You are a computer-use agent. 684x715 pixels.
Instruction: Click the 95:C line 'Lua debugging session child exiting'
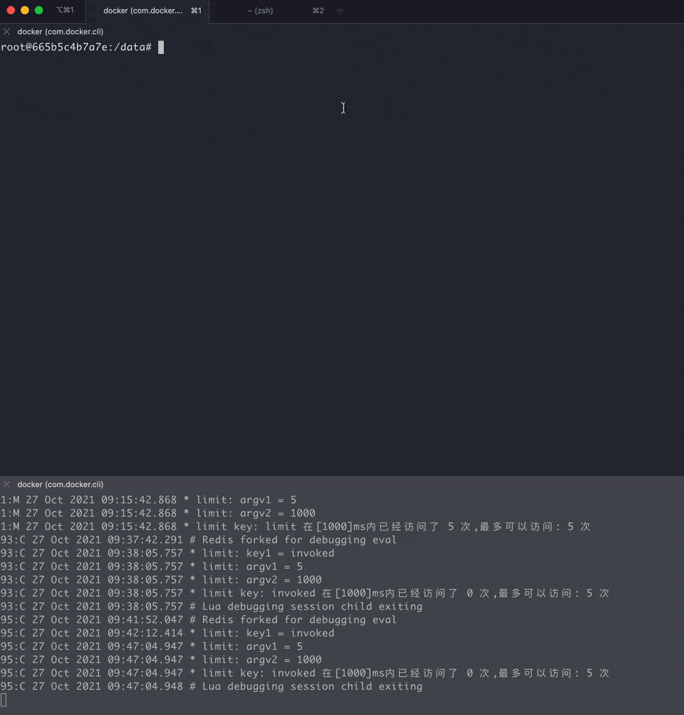point(211,686)
